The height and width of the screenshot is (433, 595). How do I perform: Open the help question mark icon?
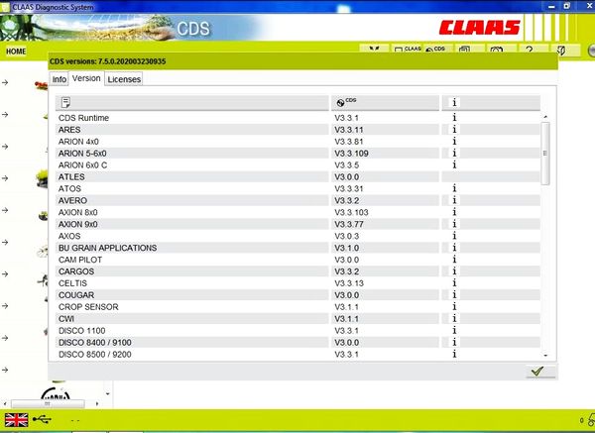point(529,50)
